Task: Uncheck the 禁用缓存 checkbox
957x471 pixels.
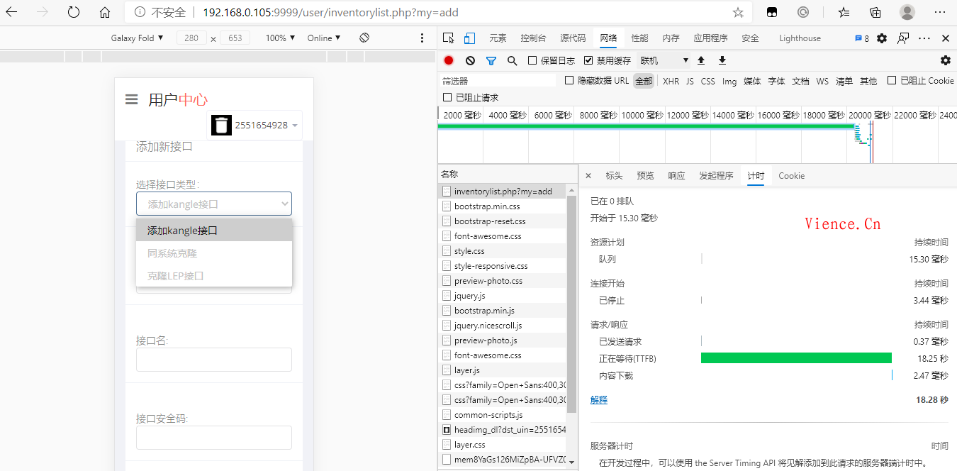Action: (x=588, y=61)
